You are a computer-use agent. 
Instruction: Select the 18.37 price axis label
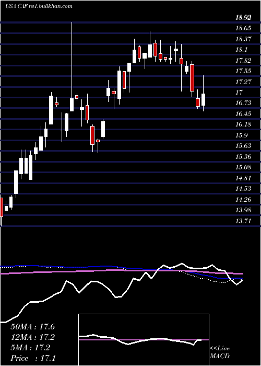(243, 39)
